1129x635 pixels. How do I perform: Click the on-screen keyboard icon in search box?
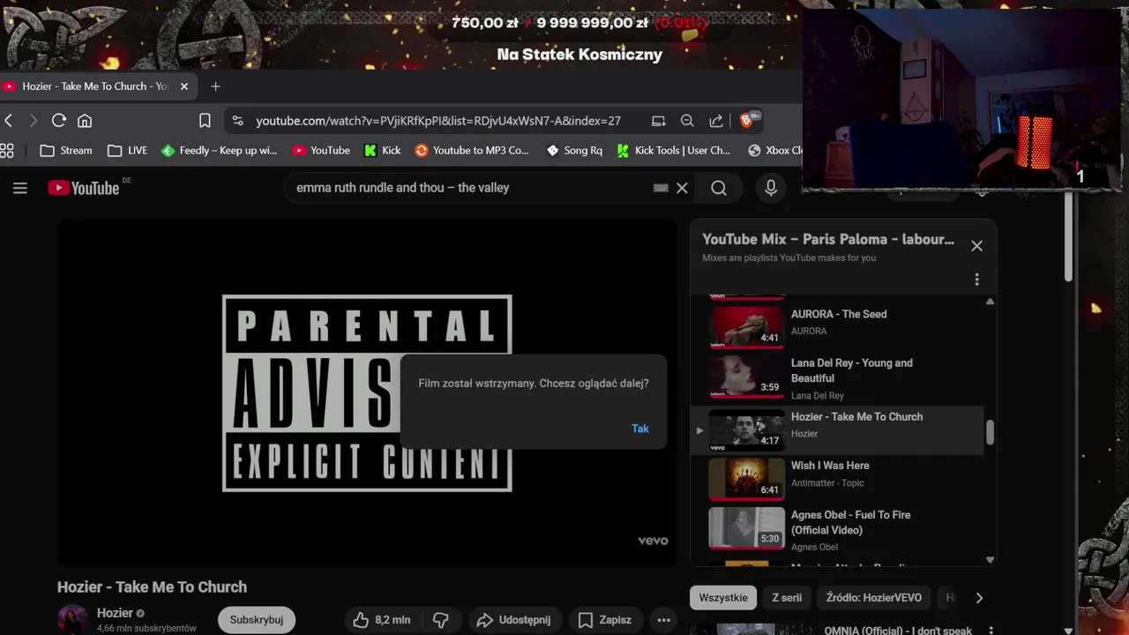point(661,188)
